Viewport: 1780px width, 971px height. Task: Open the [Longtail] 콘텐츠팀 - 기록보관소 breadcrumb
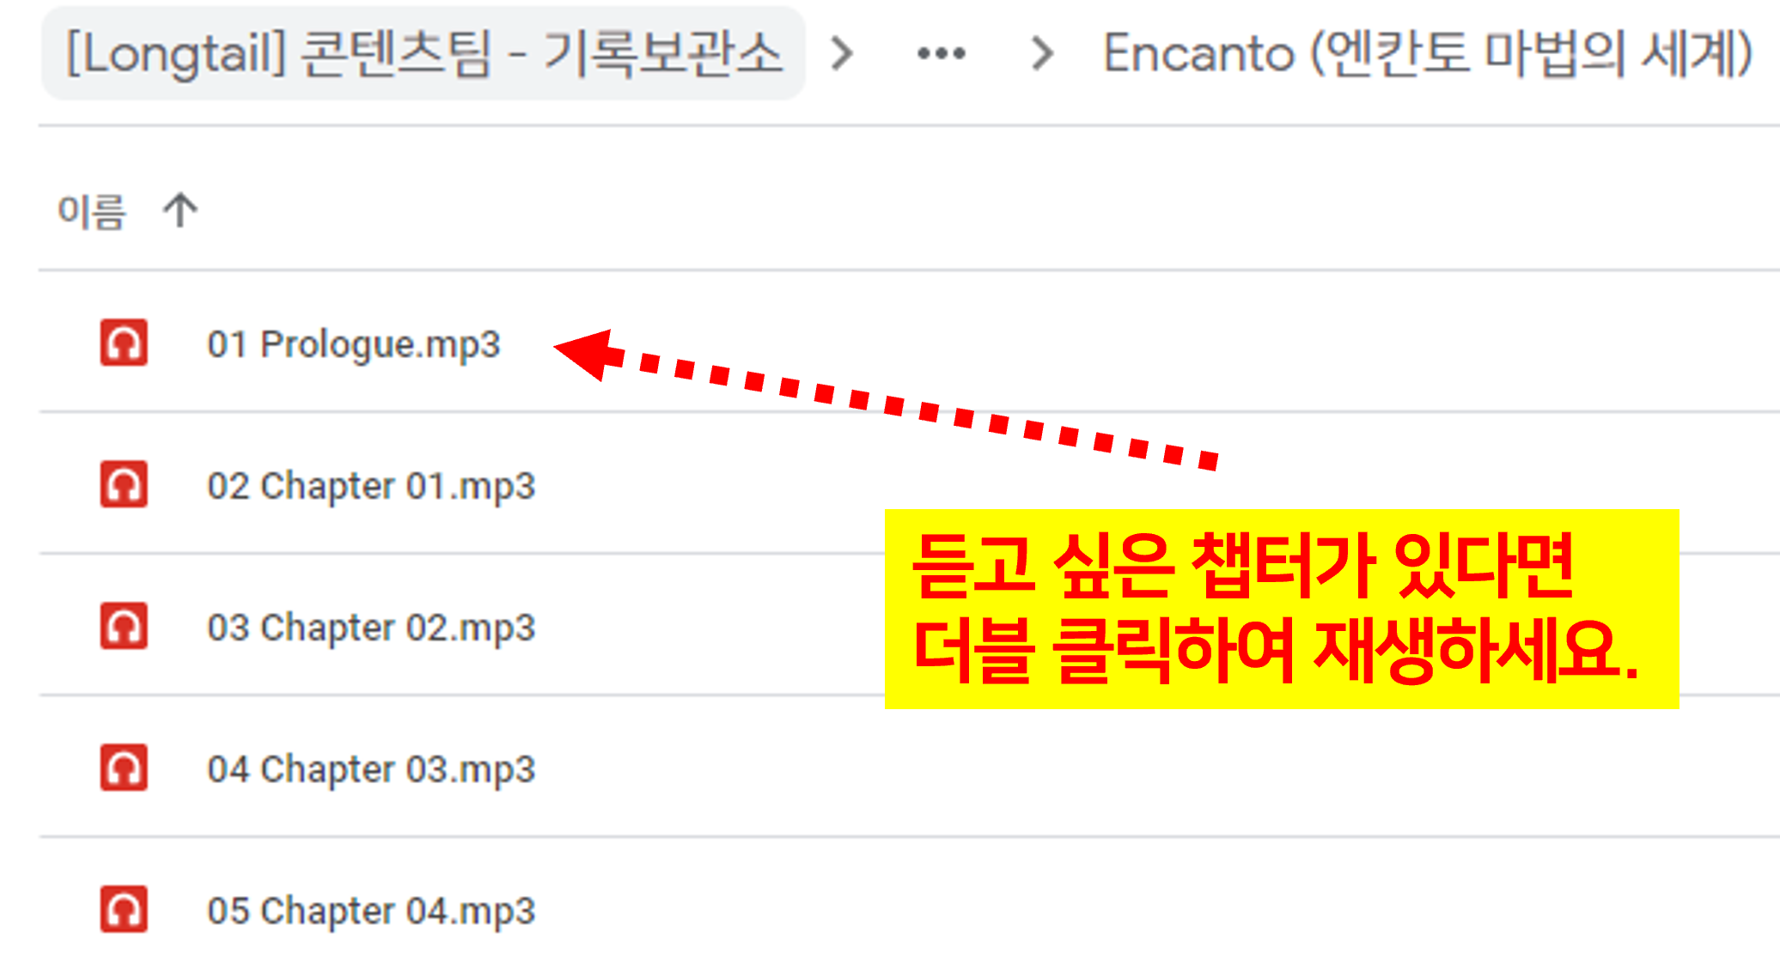(424, 53)
